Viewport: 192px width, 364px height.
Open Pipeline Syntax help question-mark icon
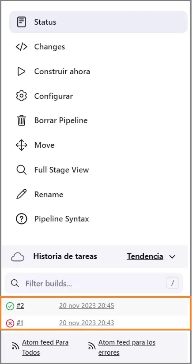pos(21,219)
